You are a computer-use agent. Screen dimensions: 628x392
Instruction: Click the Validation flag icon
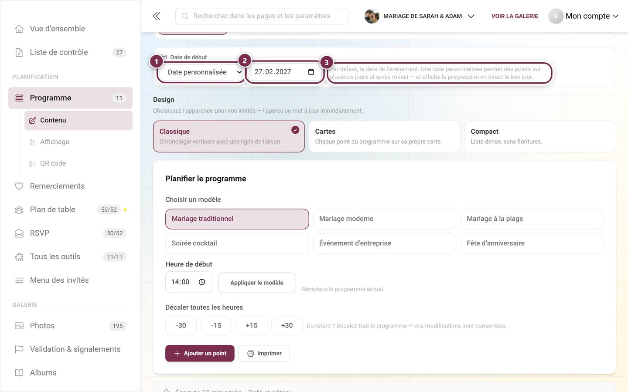[x=19, y=349]
